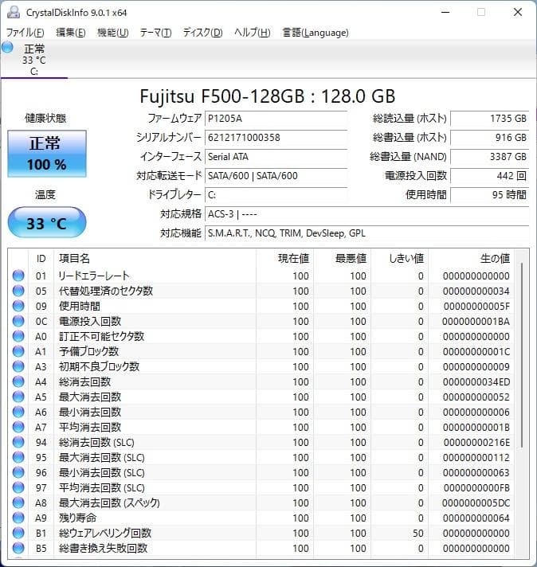Open the 言語(Language) menu
Viewport: 537px width, 567px height.
316,33
